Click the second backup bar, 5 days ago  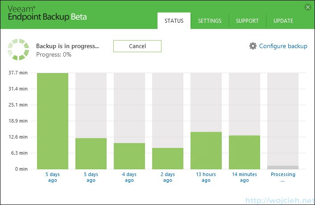[x=91, y=153]
